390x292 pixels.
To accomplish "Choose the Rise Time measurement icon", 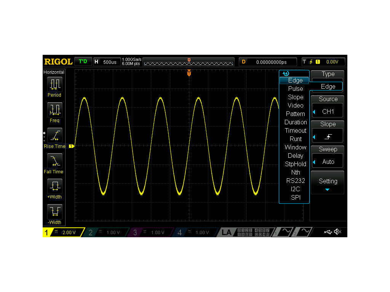I will point(55,135).
